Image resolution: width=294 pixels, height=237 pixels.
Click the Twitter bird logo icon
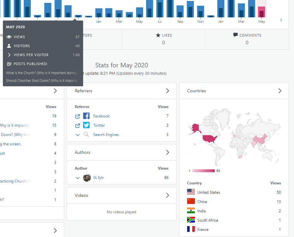(86, 125)
